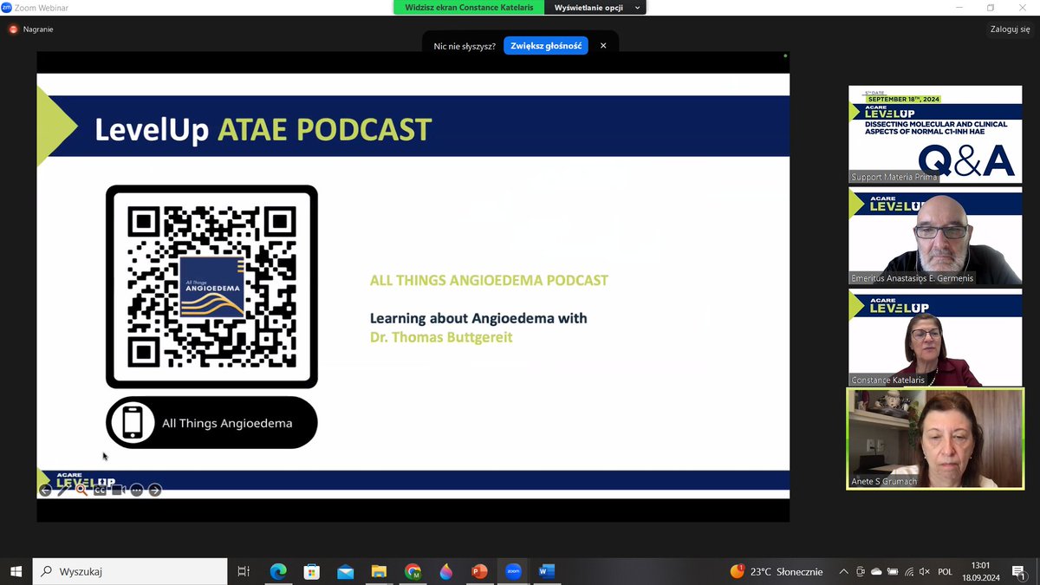Open File Explorer from taskbar
The image size is (1040, 585).
379,571
